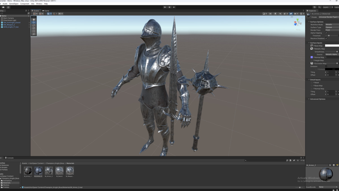Open the Surface Type dropdown set to Opaque
This screenshot has height=191, width=339.
click(331, 27)
